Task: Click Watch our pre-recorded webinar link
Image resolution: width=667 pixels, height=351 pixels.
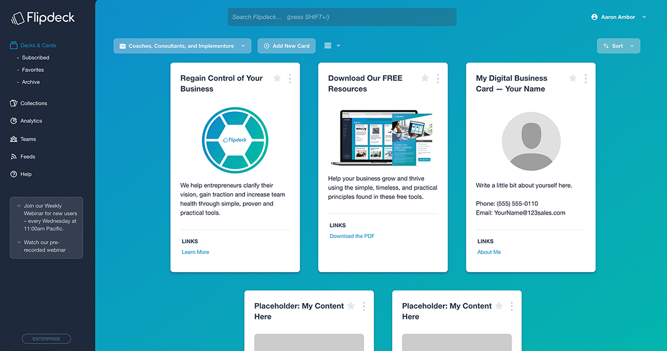Action: (44, 246)
